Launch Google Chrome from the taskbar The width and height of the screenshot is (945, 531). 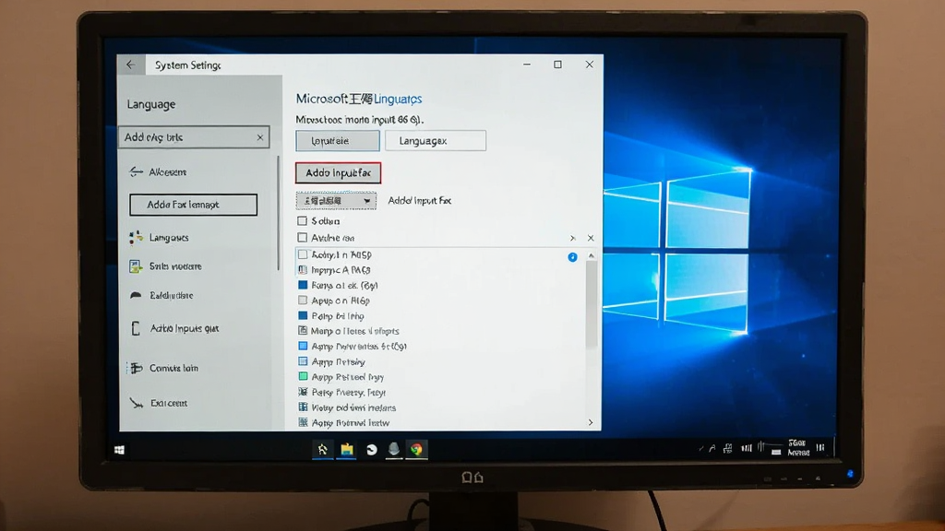(x=416, y=449)
